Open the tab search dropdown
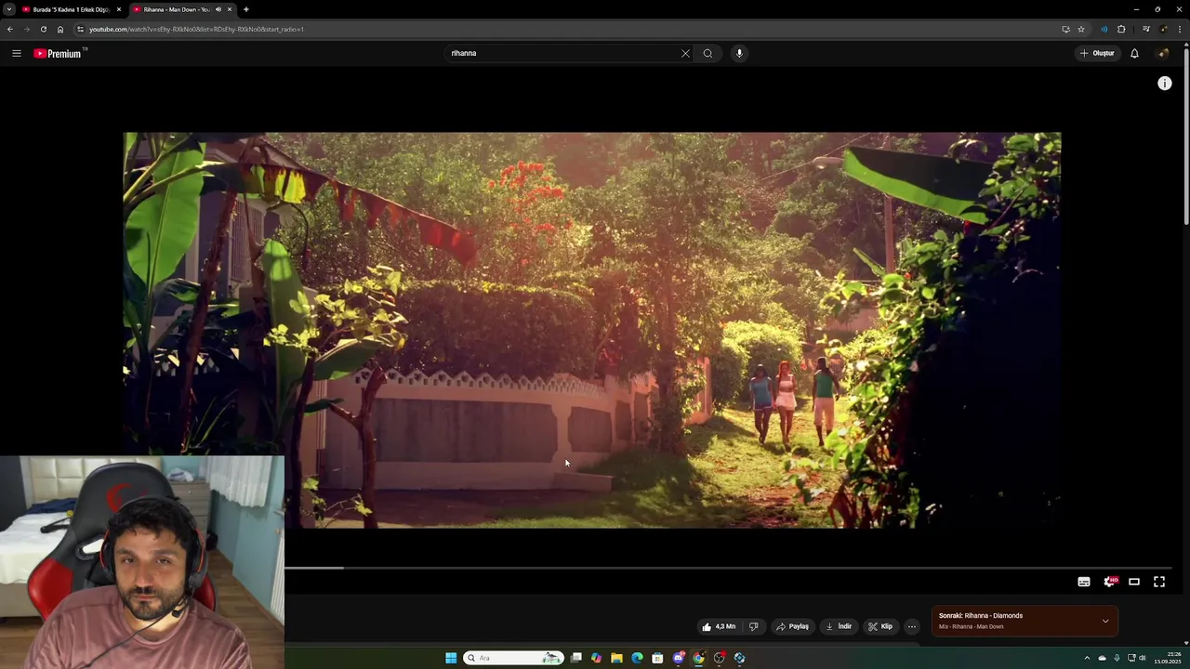Image resolution: width=1190 pixels, height=669 pixels. point(8,9)
